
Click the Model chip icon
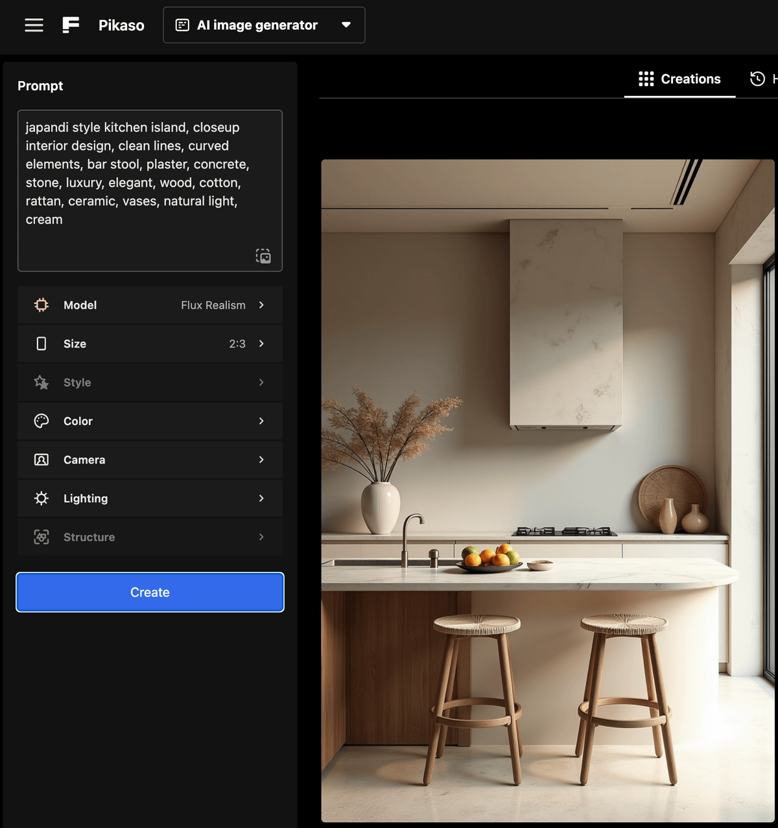[41, 305]
